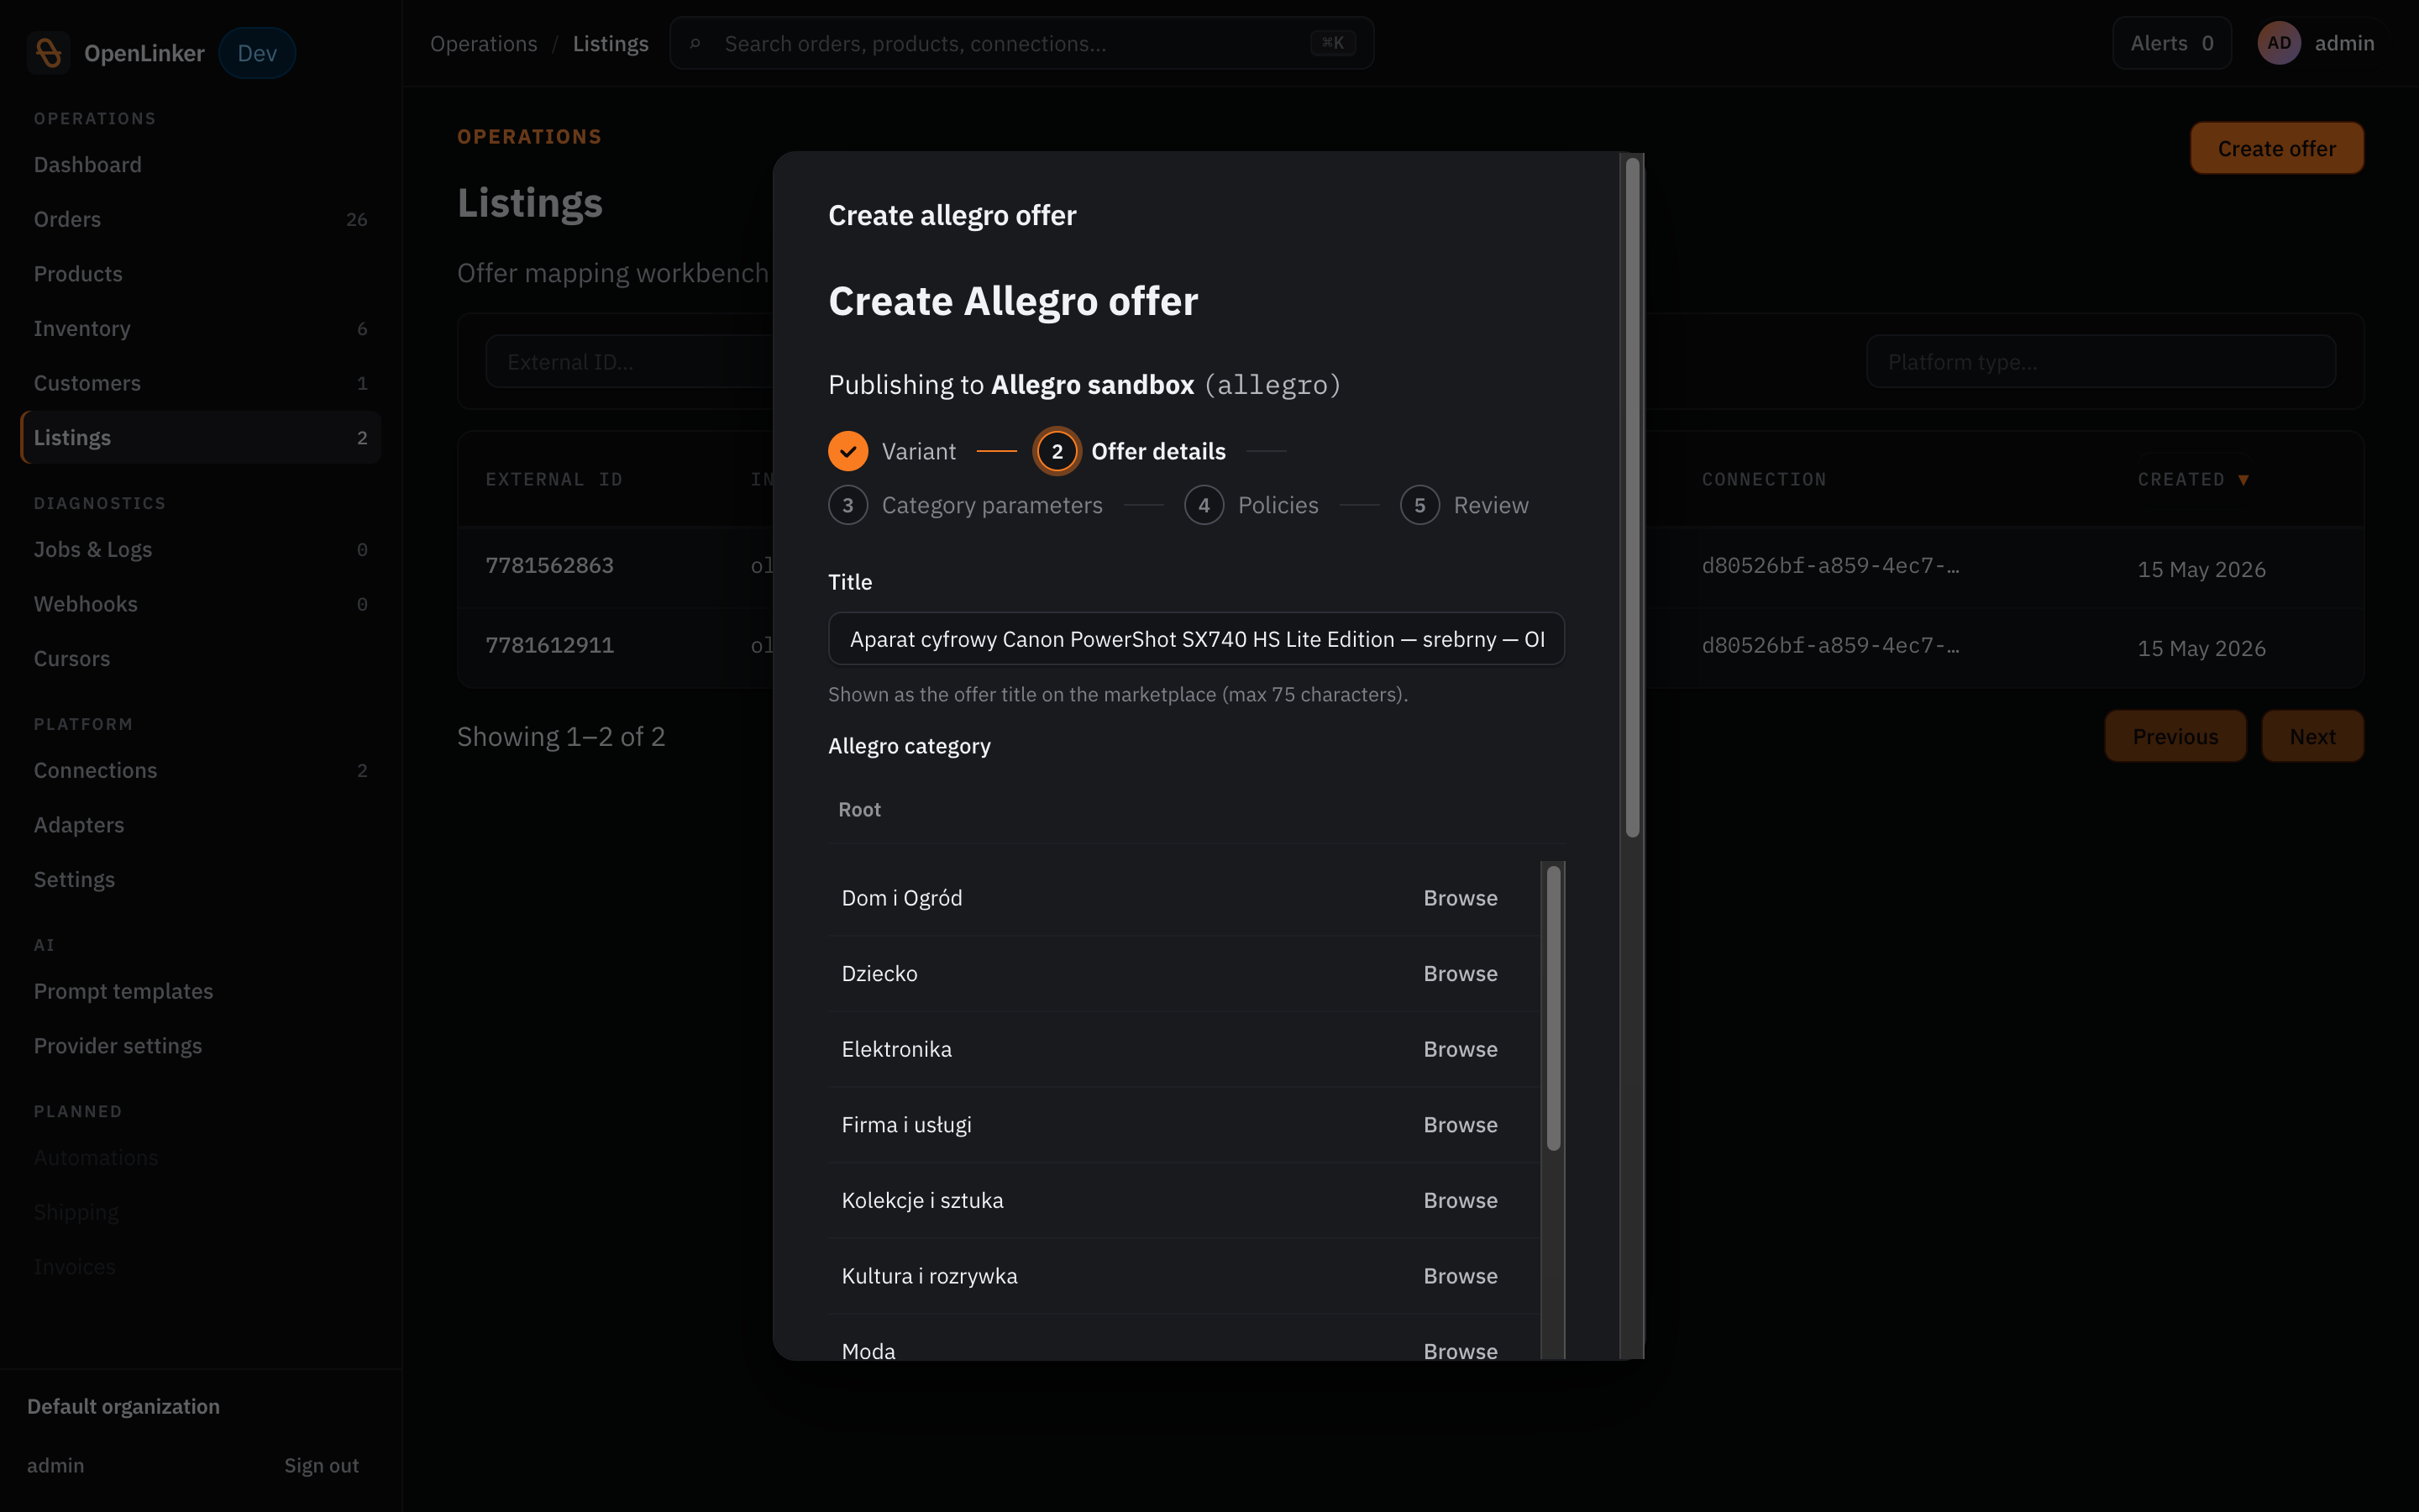Browse the Elektronika category

tap(1461, 1049)
